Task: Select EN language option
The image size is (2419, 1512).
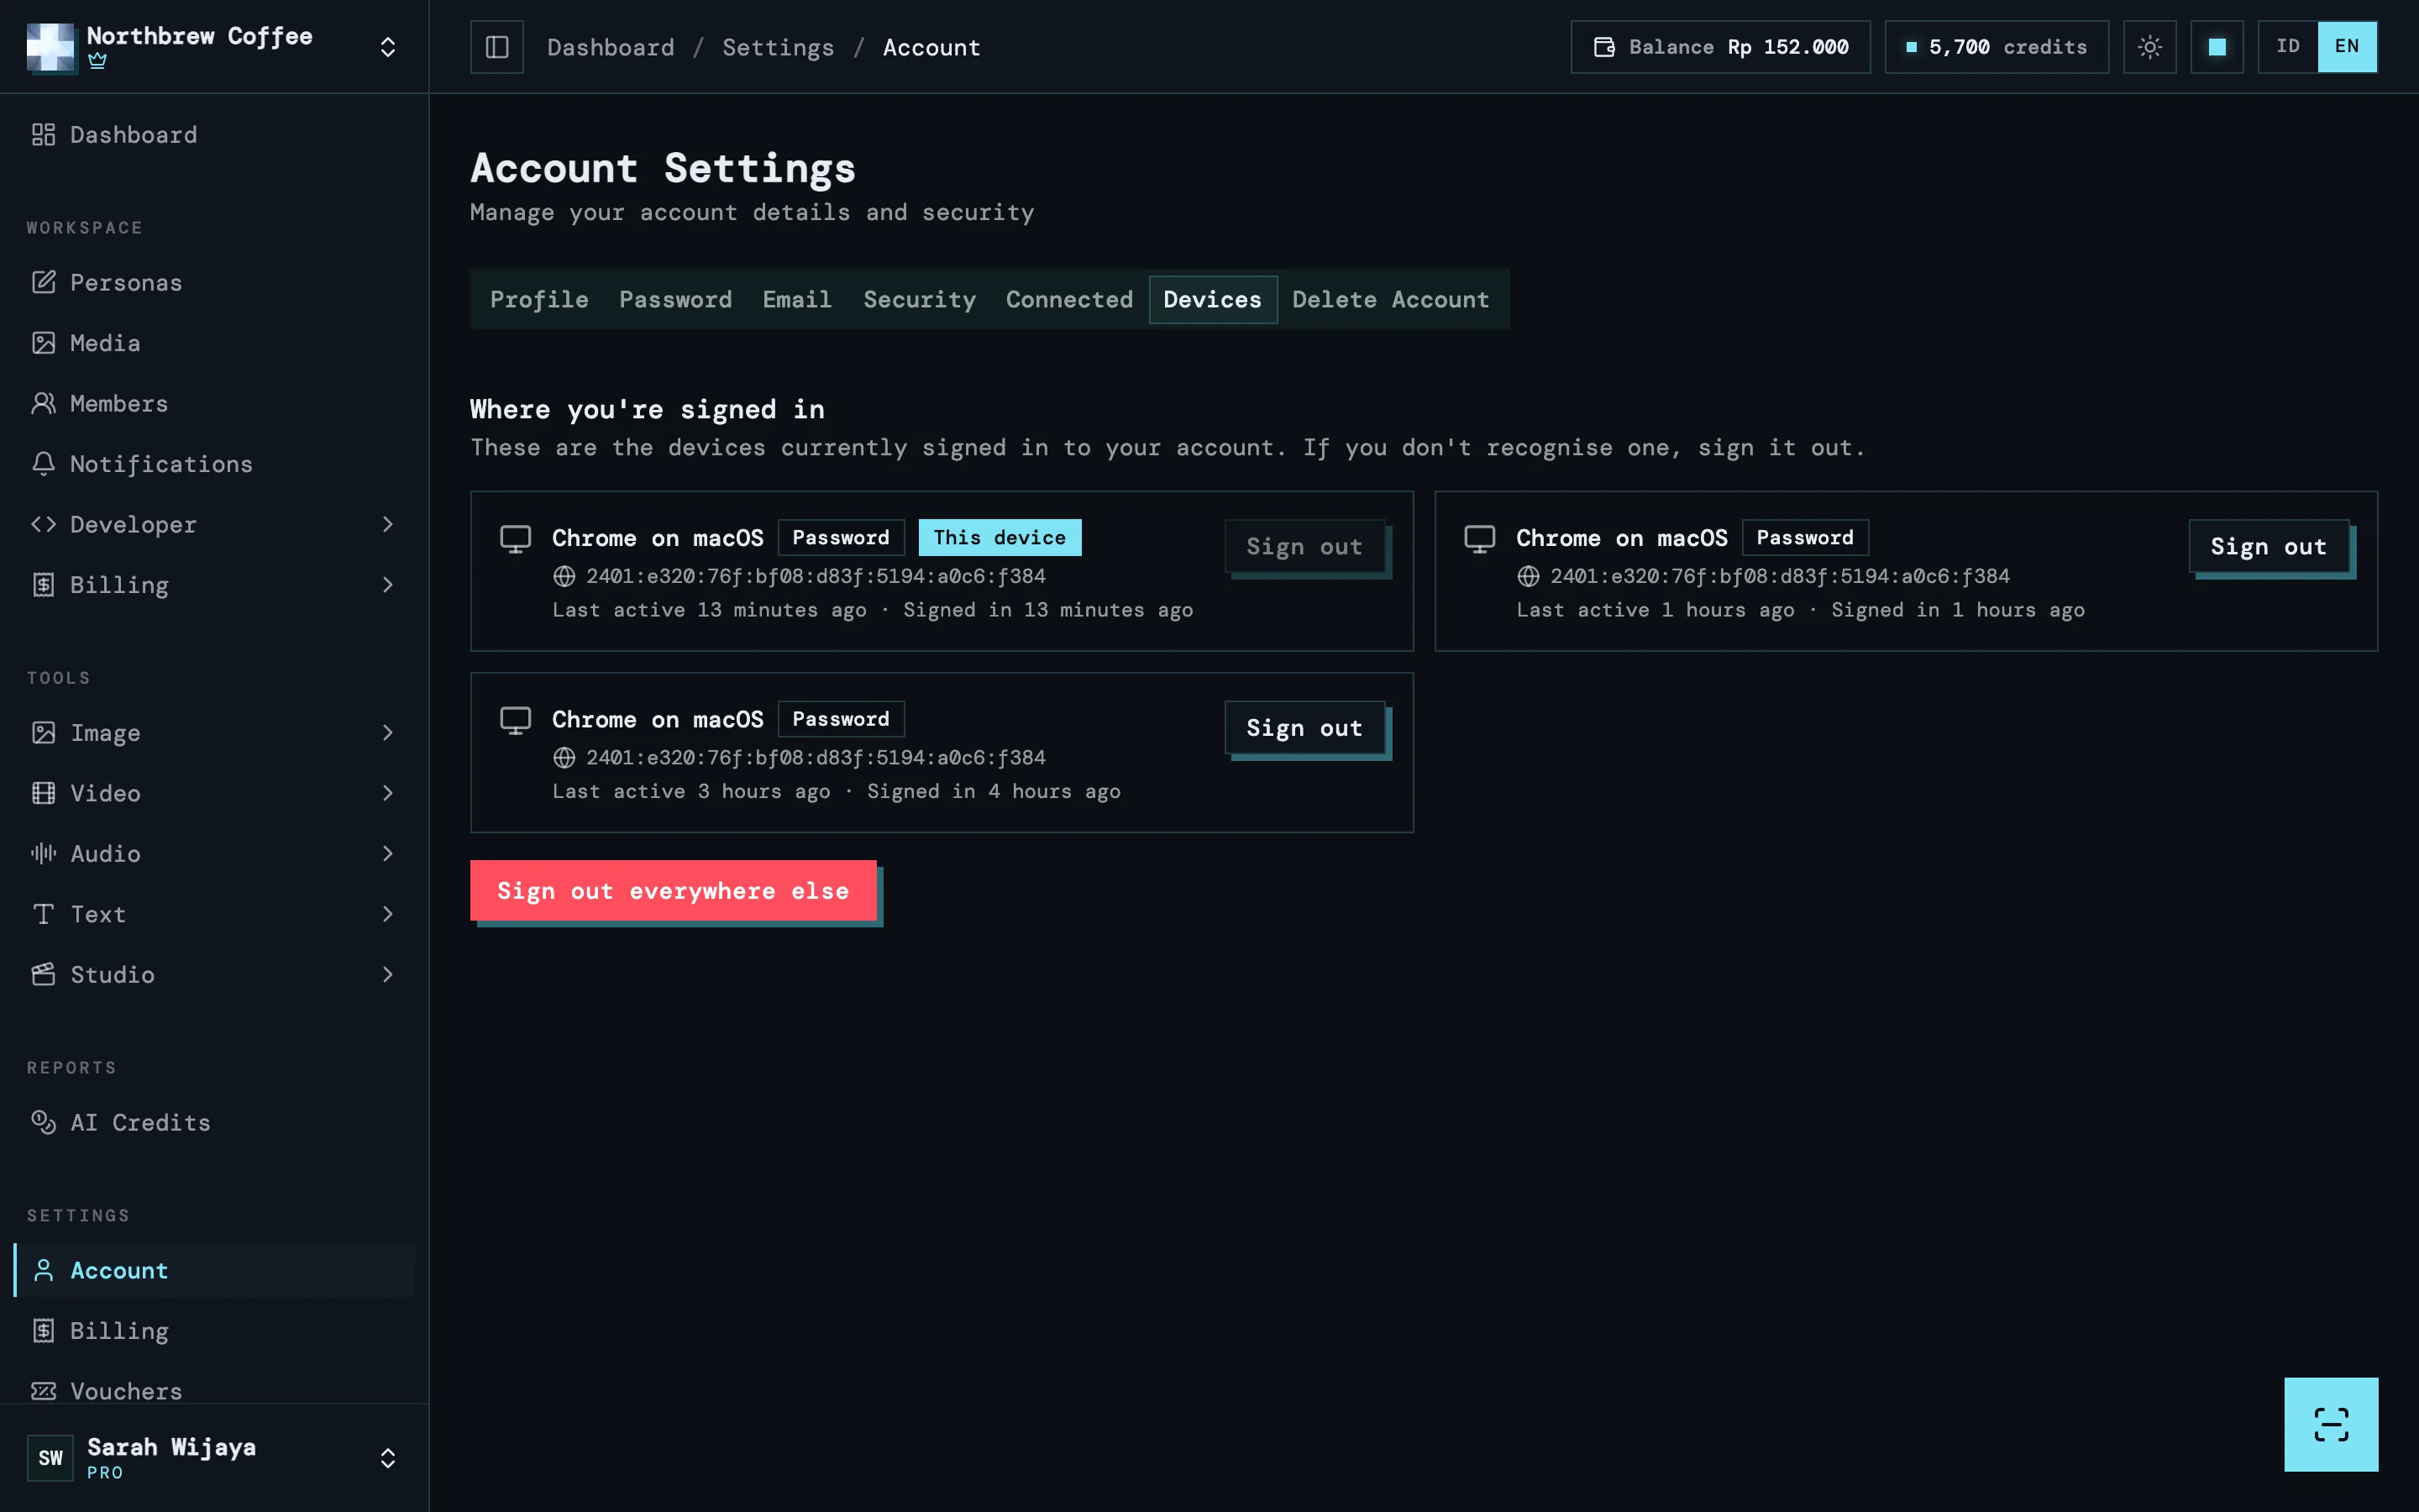Action: pyautogui.click(x=2346, y=47)
